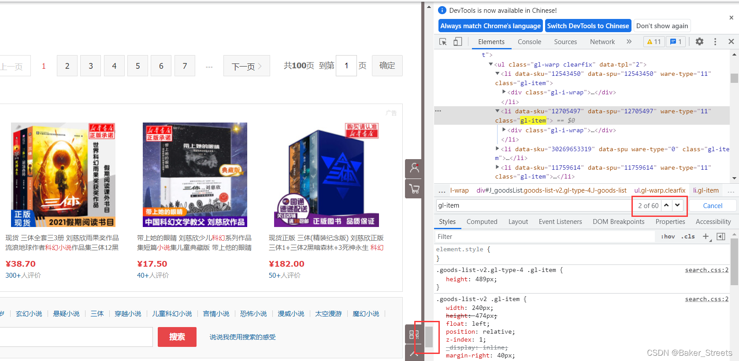Switch to the Elements tab
739x361 pixels.
(x=491, y=42)
